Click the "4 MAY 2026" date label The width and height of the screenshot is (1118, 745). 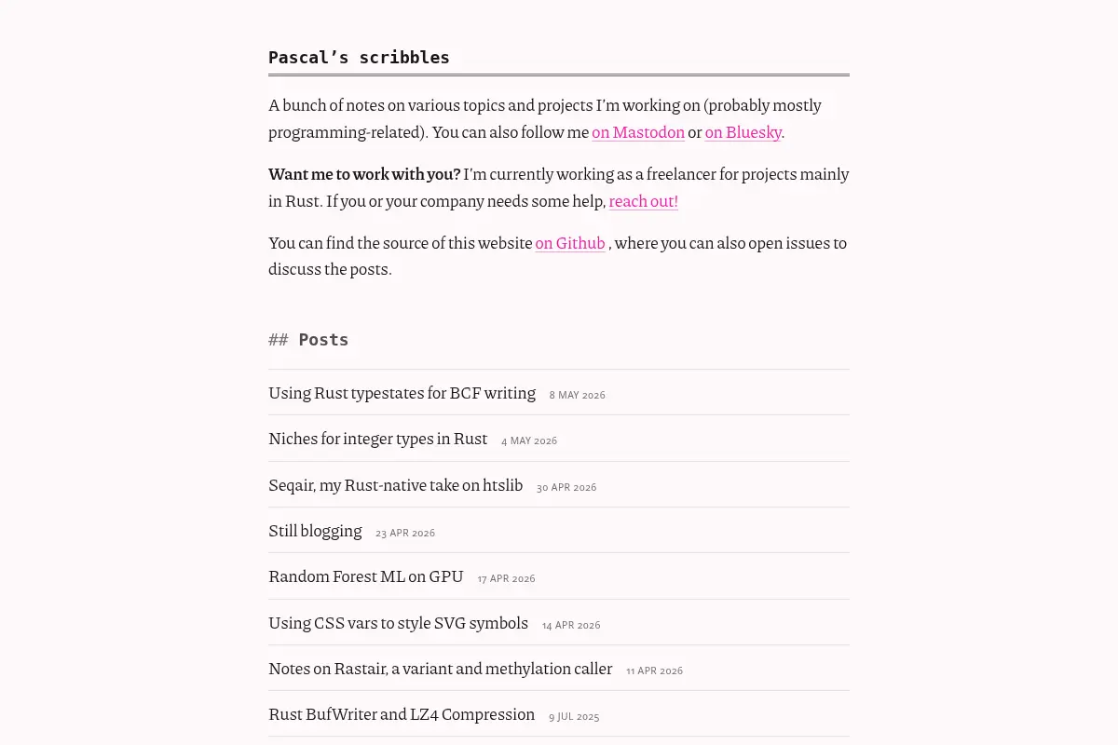529,440
